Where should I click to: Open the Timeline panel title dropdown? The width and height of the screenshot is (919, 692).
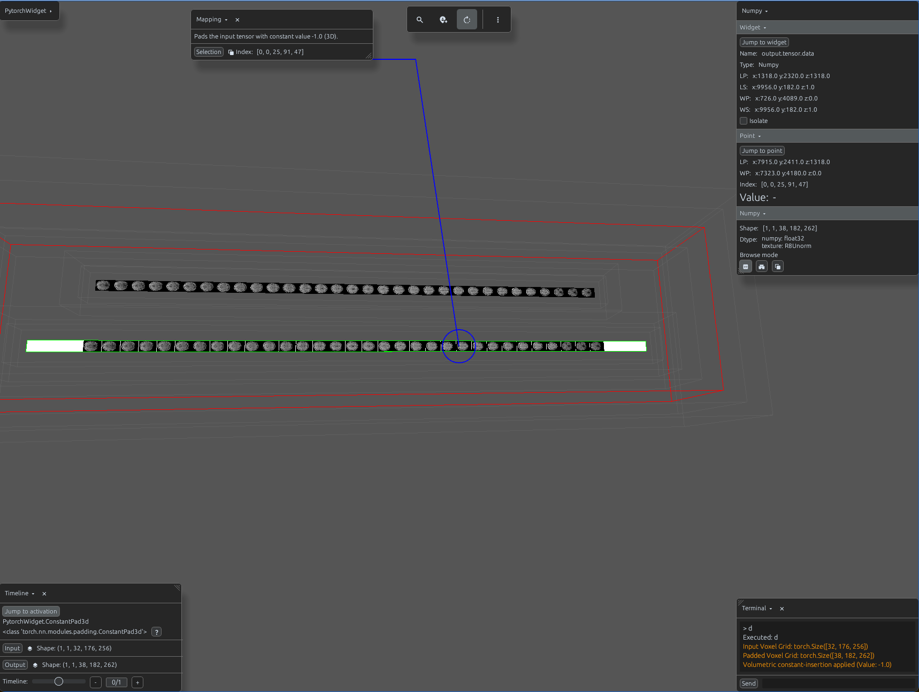pyautogui.click(x=20, y=594)
